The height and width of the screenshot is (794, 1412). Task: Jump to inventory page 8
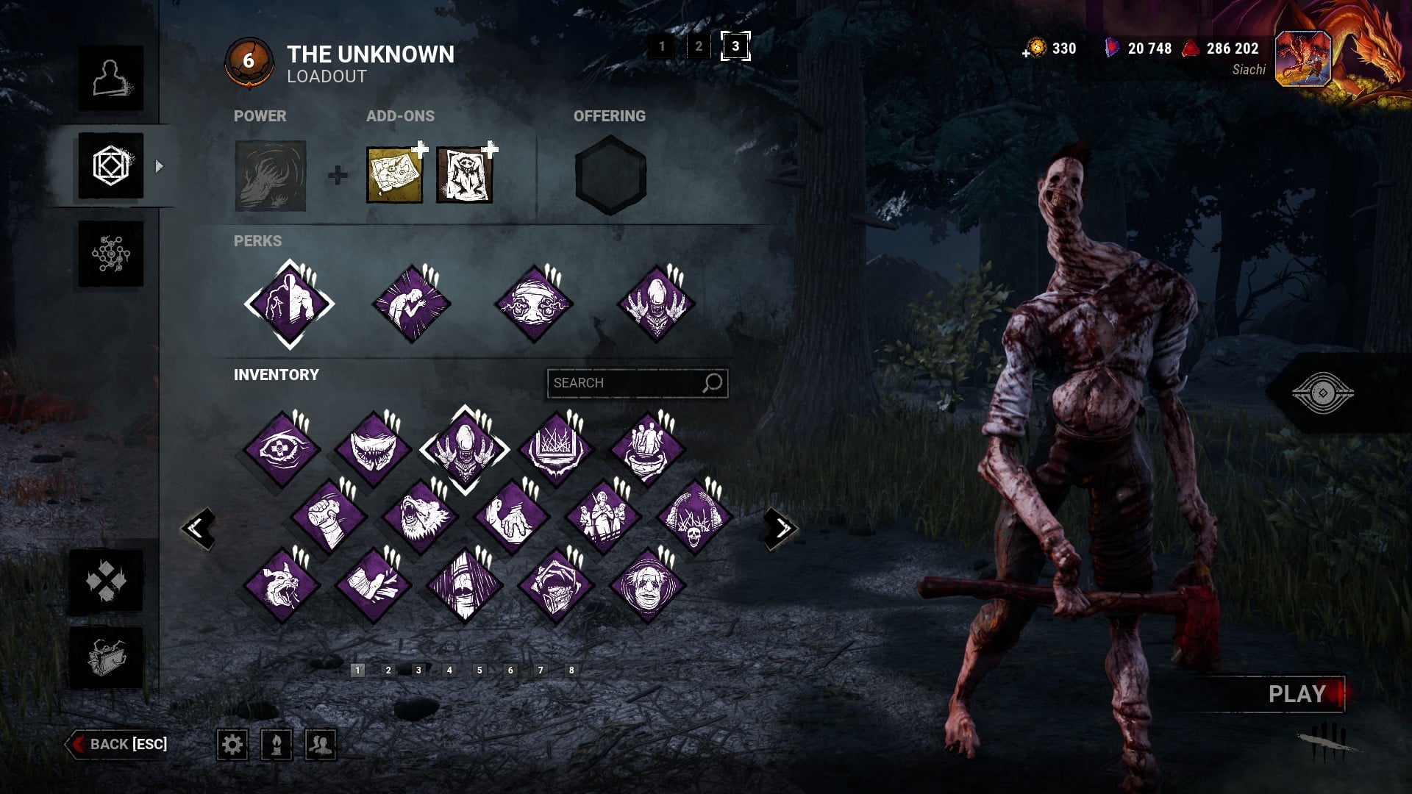[571, 670]
